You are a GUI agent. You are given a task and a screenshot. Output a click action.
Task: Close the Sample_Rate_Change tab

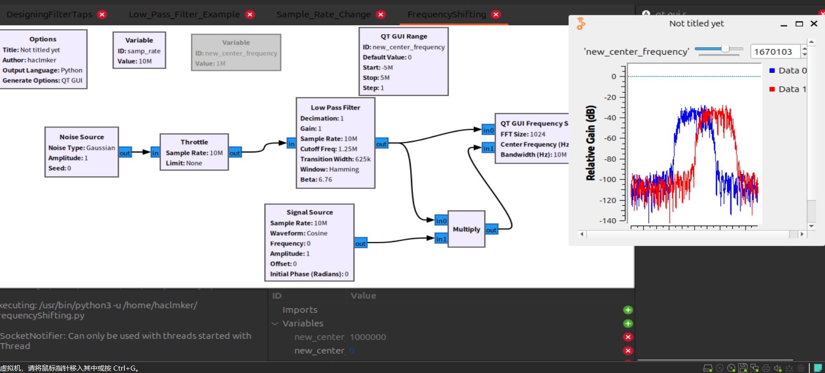click(x=381, y=14)
